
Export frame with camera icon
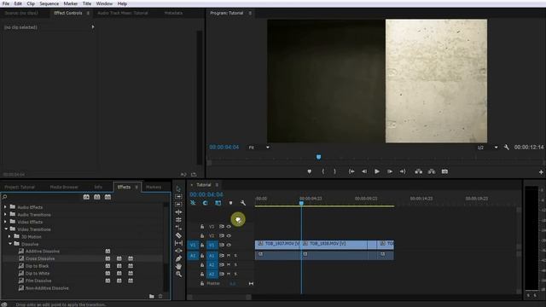pos(444,171)
